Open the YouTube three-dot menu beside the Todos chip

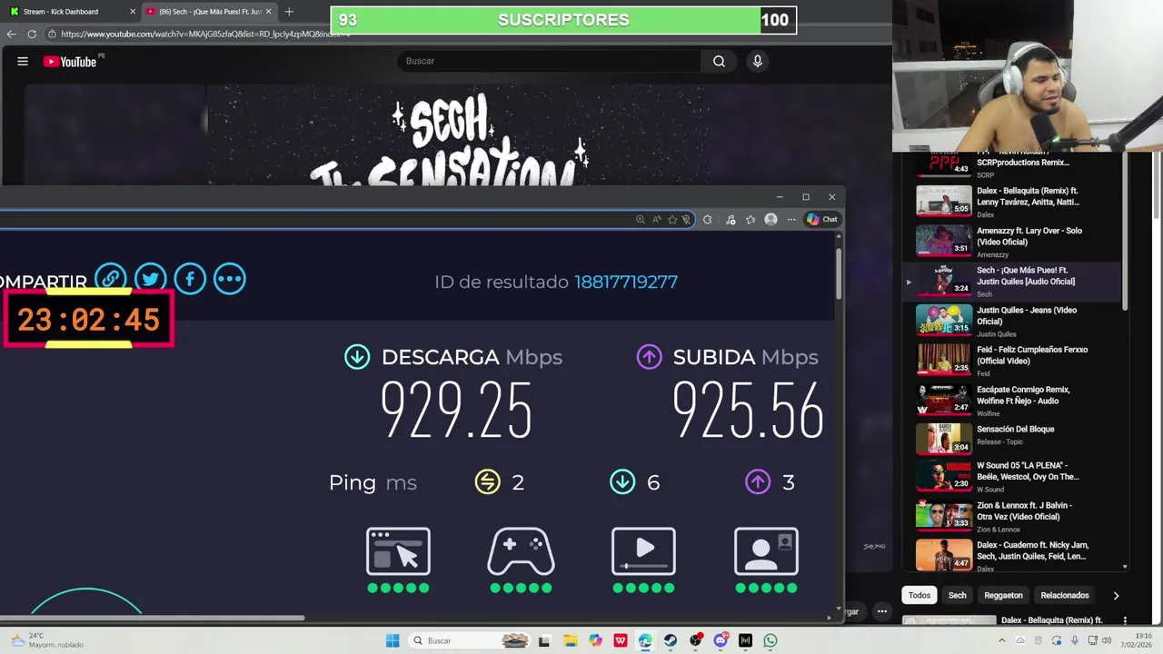(x=881, y=611)
